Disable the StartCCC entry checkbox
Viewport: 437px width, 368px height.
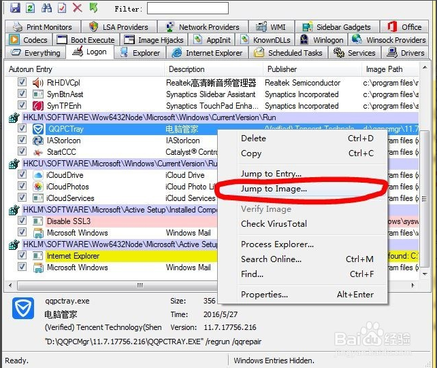[22, 151]
